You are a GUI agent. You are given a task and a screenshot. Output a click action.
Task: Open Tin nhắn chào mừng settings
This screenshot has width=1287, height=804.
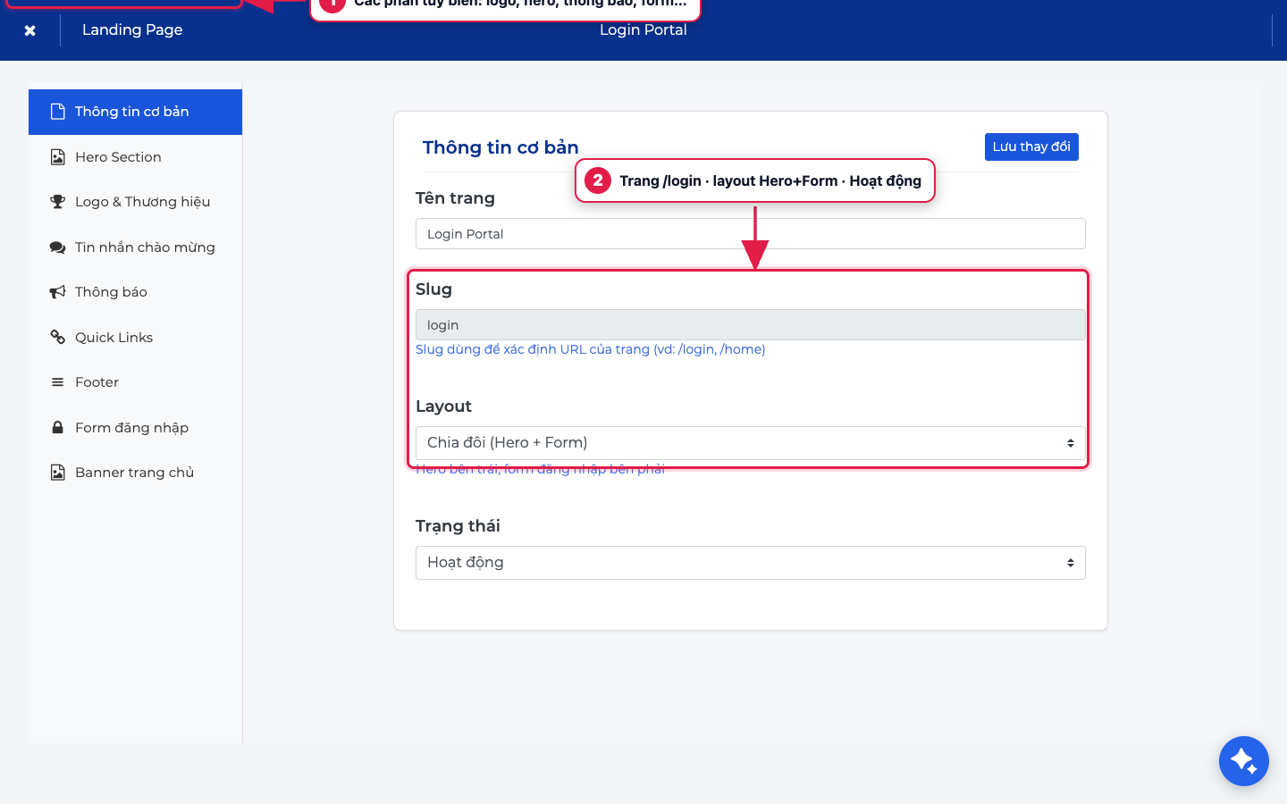(x=135, y=247)
